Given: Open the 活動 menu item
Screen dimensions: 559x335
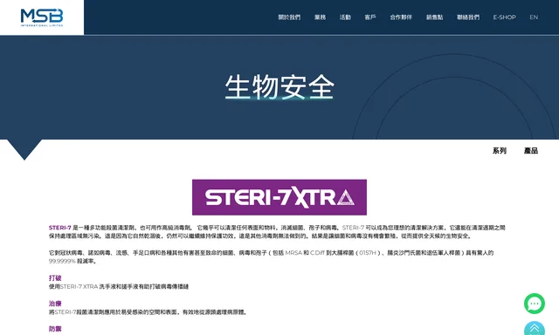Looking at the screenshot, I should (345, 17).
